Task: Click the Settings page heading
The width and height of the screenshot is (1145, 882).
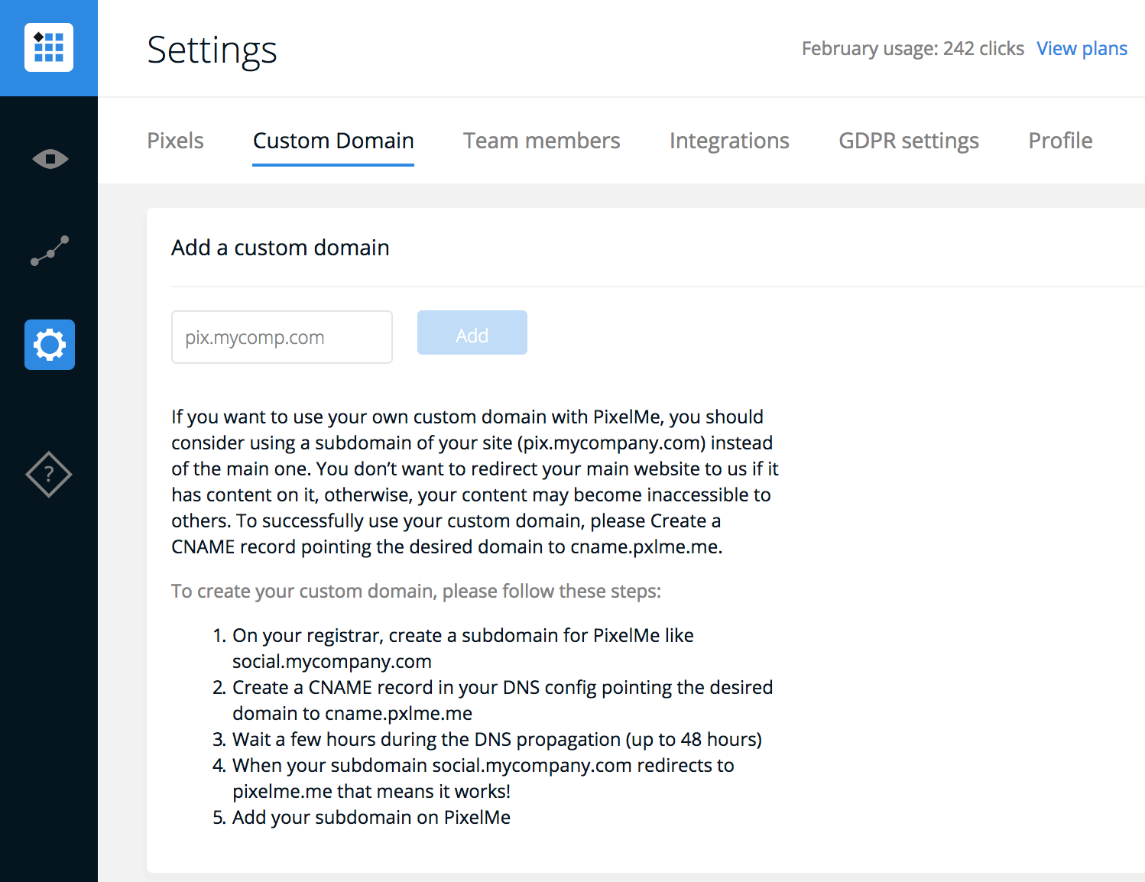Action: pyautogui.click(x=212, y=50)
